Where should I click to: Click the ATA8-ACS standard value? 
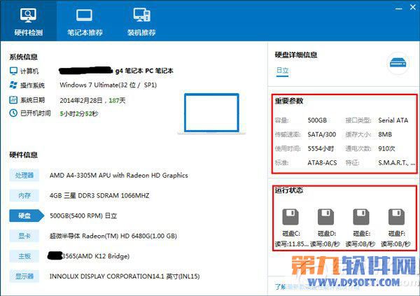pos(322,162)
